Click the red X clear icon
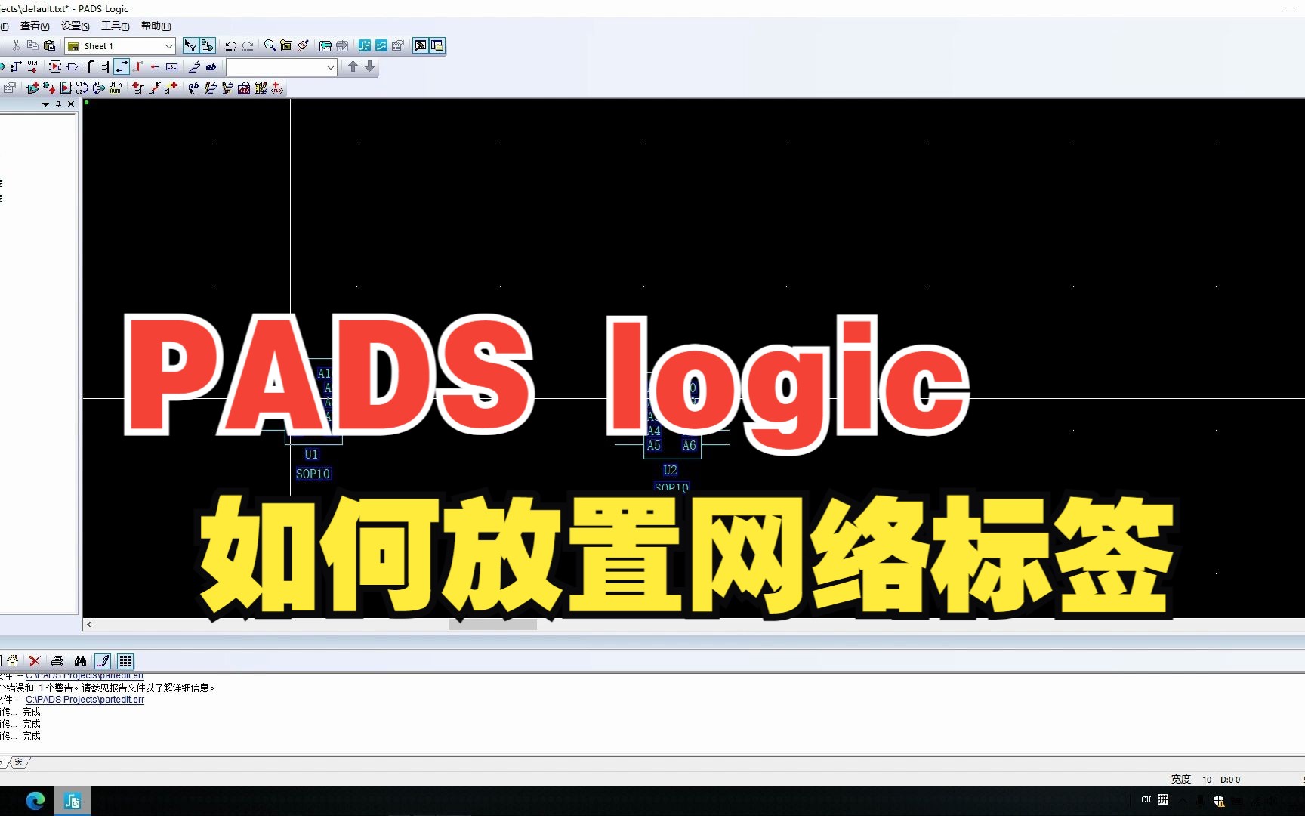1305x816 pixels. click(35, 660)
